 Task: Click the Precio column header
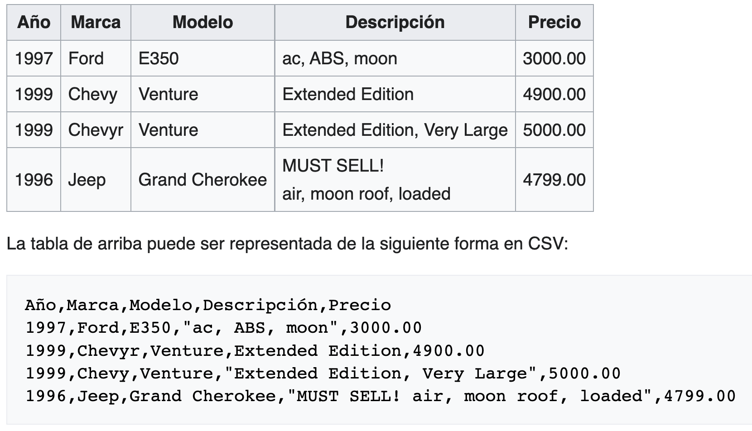point(554,22)
